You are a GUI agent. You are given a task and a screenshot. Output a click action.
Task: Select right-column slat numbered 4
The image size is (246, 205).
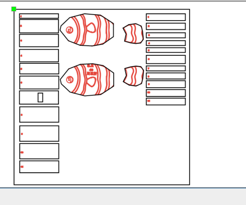pos(166,43)
